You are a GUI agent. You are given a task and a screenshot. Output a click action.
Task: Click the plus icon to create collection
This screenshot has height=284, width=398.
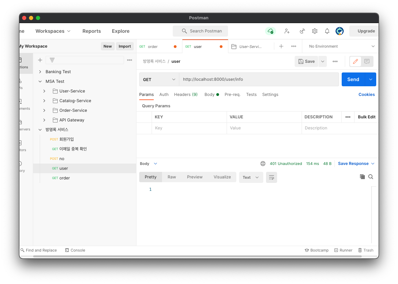(x=40, y=60)
